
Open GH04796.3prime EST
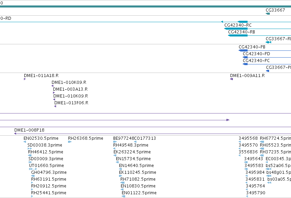tap(49, 172)
